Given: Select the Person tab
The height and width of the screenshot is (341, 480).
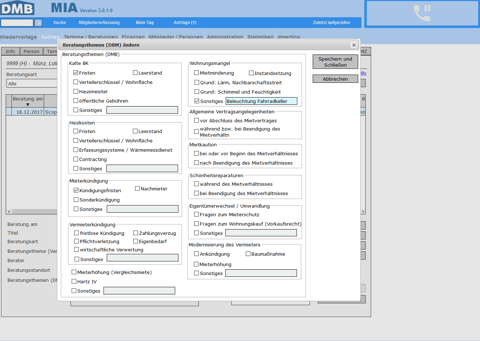Looking at the screenshot, I should [x=32, y=51].
